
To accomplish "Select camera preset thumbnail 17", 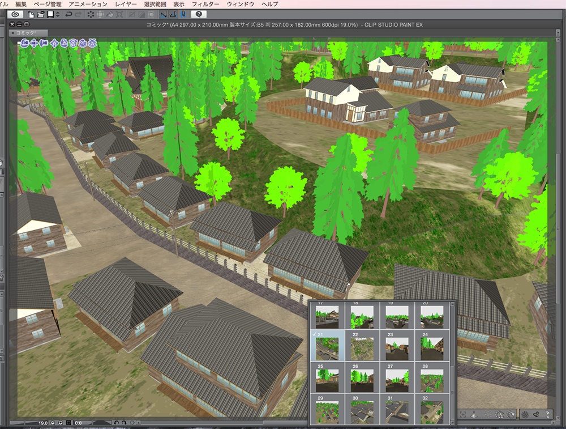I will tap(327, 315).
